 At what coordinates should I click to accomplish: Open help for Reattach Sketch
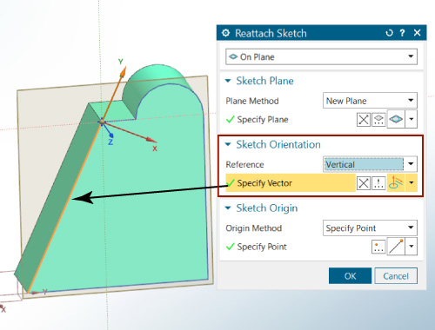point(402,33)
